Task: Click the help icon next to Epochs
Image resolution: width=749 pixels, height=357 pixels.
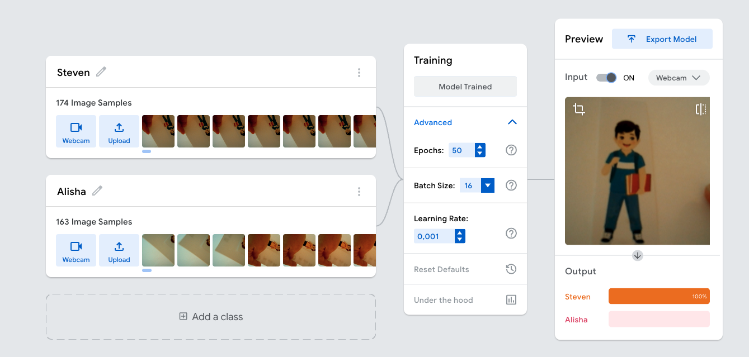Action: (x=511, y=150)
